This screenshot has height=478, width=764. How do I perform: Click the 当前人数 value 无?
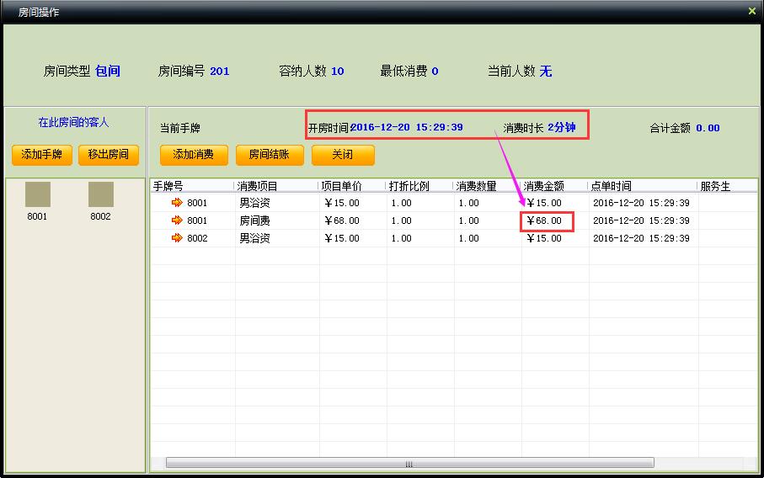[546, 71]
